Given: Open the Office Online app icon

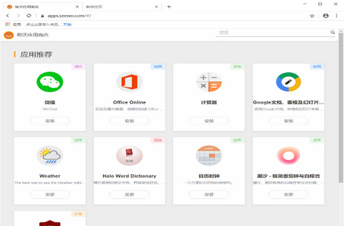Looking at the screenshot, I should 129,82.
